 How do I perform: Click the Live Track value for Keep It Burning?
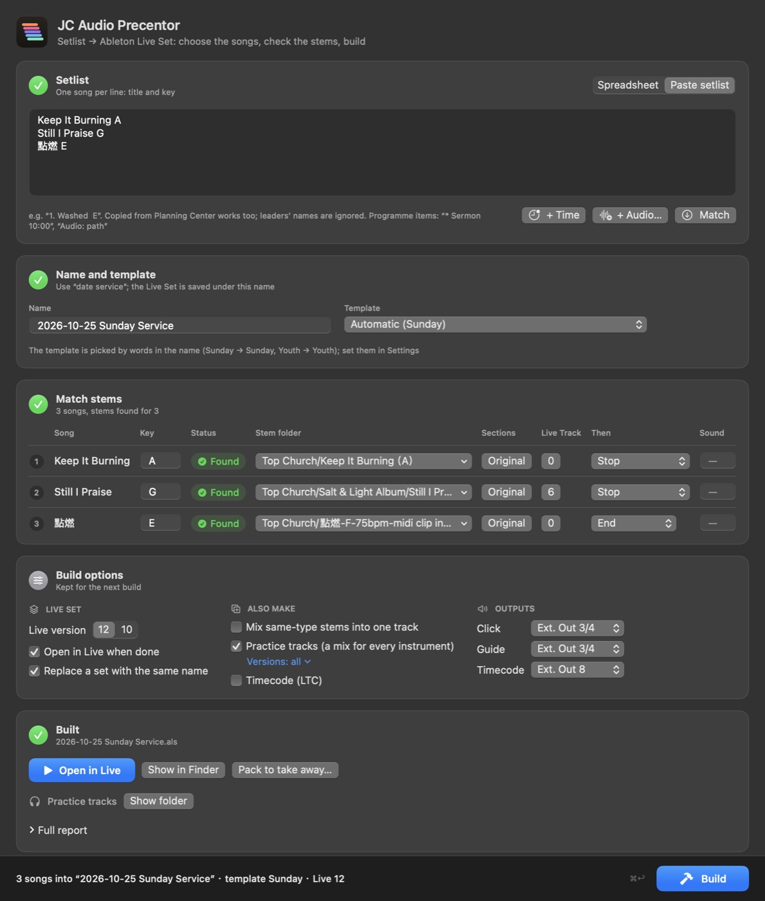[x=551, y=461]
